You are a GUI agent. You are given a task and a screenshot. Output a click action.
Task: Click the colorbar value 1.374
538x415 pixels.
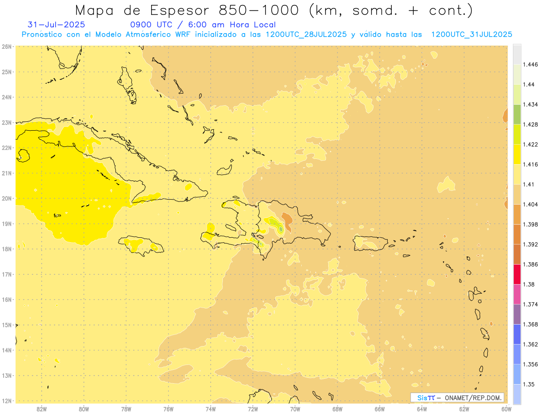(x=530, y=304)
